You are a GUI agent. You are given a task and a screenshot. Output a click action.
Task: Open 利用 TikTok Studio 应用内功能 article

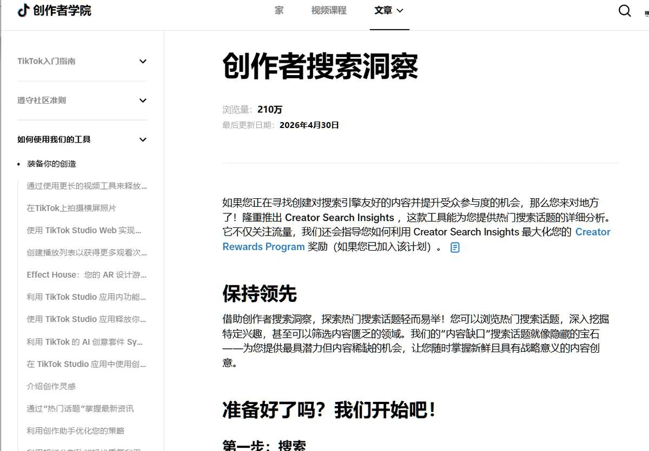click(x=87, y=297)
